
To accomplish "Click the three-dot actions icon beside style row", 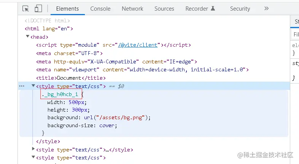I will (22, 86).
